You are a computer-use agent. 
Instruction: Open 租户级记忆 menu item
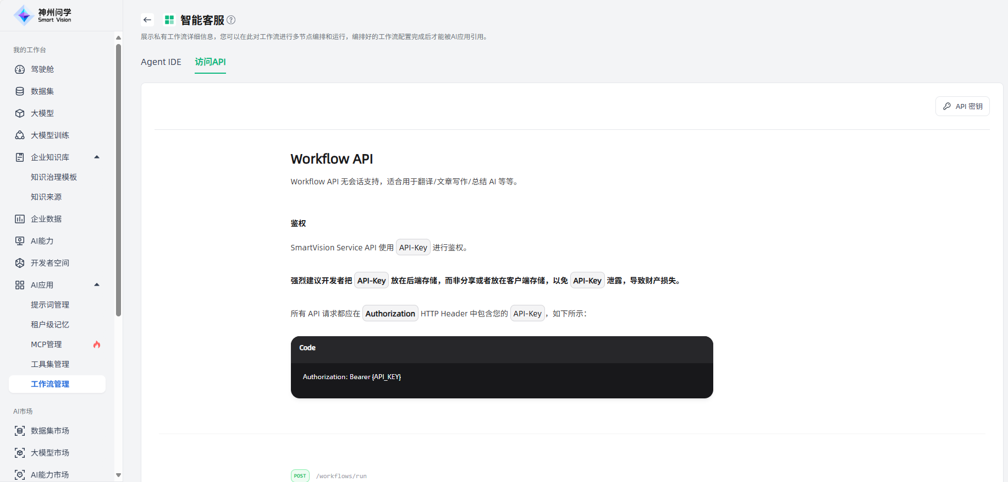click(x=50, y=325)
